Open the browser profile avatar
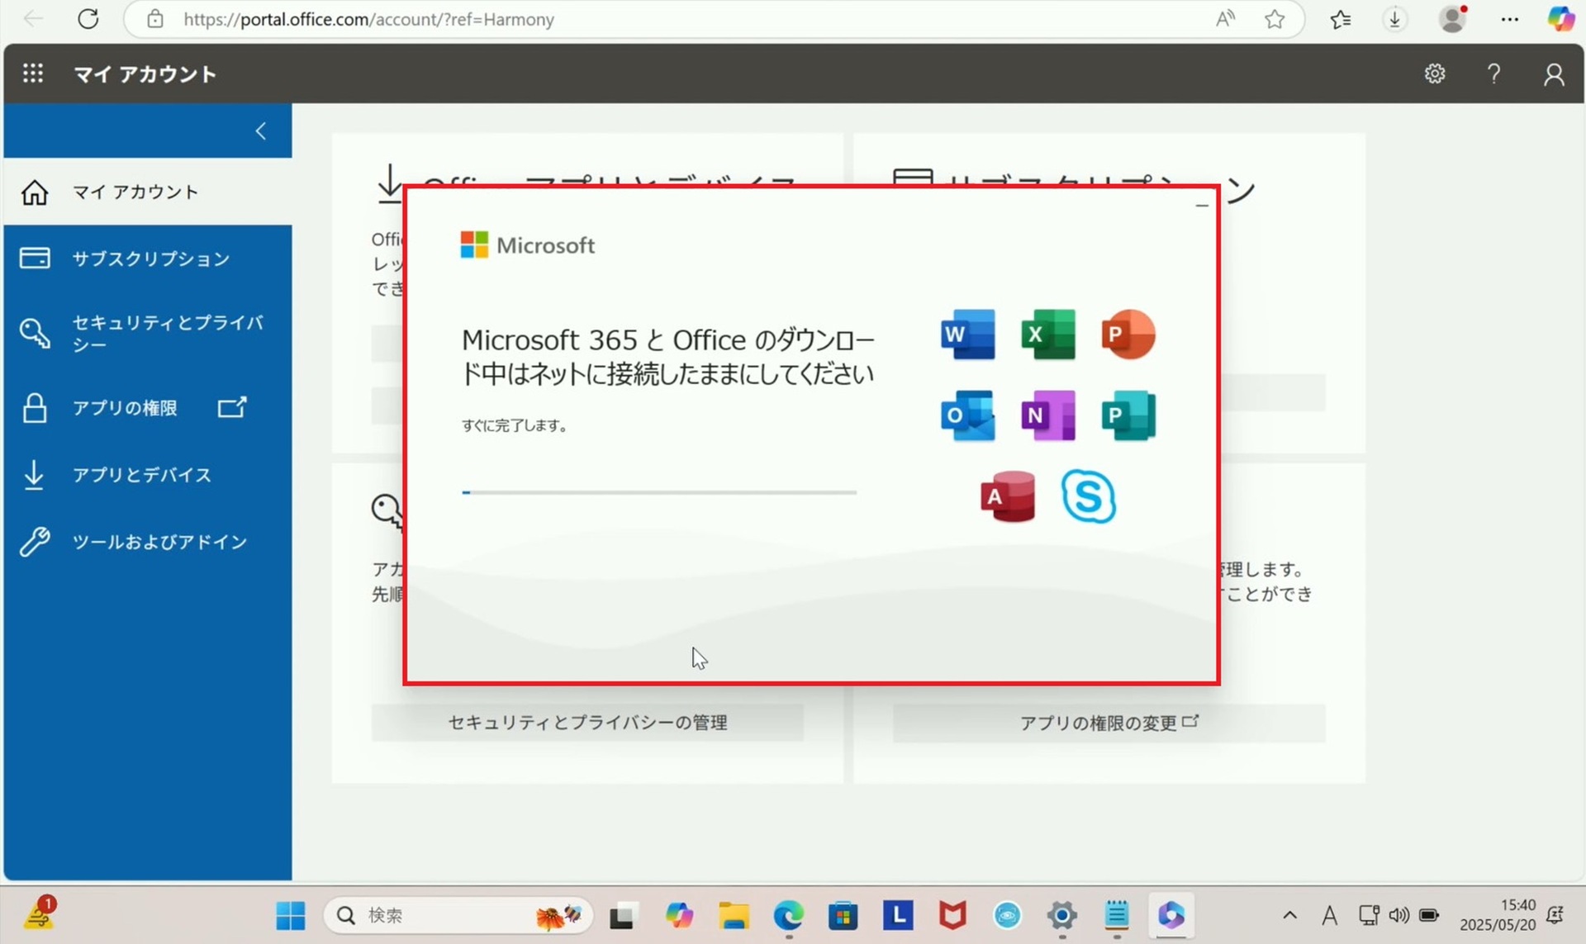The image size is (1586, 944). click(x=1453, y=19)
